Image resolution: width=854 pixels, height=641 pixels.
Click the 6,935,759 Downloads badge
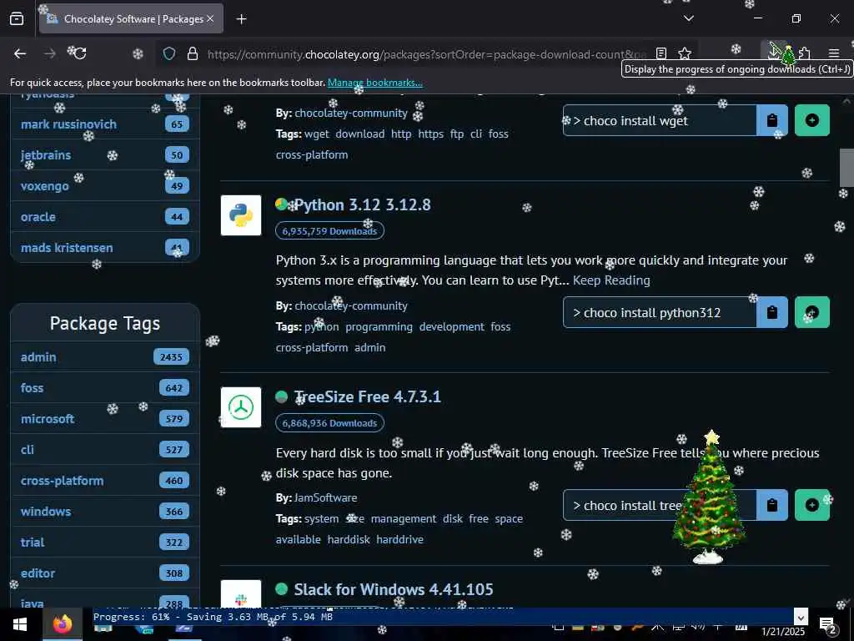click(329, 231)
